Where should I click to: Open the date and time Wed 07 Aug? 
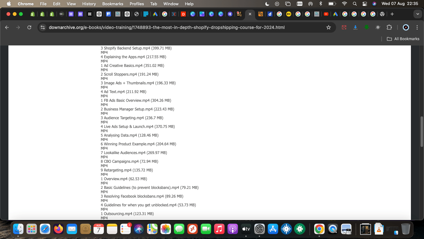pos(400,4)
